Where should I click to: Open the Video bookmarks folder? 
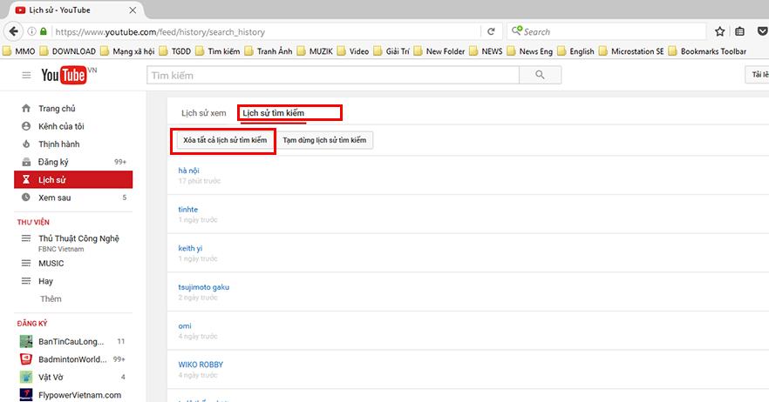pos(353,51)
